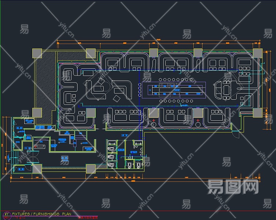This screenshot has width=276, height=220.
Task: Click the central rectangular bar counter
Action: click(174, 90)
